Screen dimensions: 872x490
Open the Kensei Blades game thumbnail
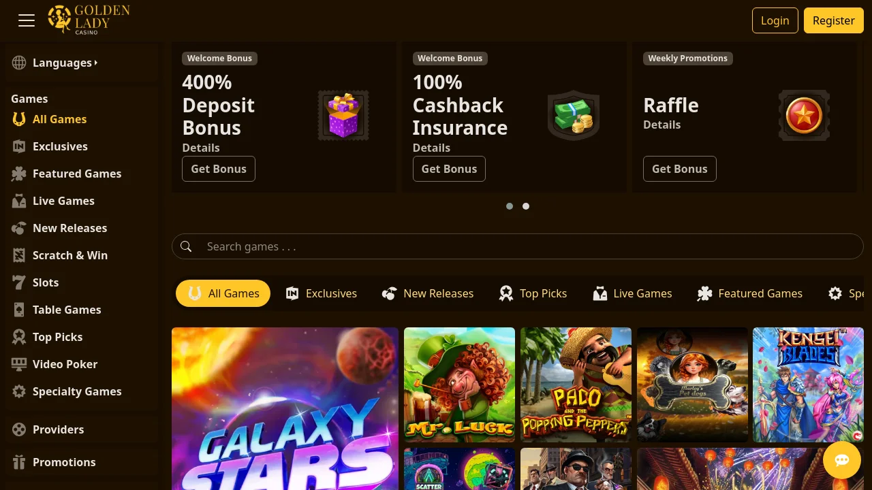point(808,385)
